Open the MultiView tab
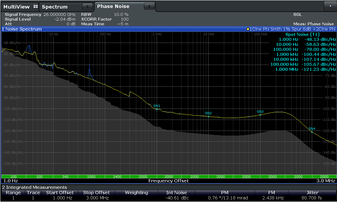Screen dimensions: 337x202 pos(19,7)
